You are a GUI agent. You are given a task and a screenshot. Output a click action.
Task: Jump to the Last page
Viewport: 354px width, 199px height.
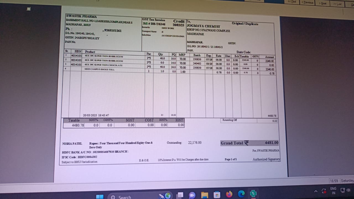pos(337,4)
